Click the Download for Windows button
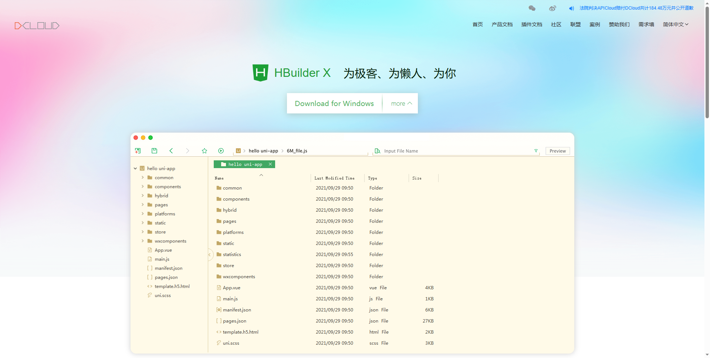Viewport: 710px width, 358px height. click(334, 103)
